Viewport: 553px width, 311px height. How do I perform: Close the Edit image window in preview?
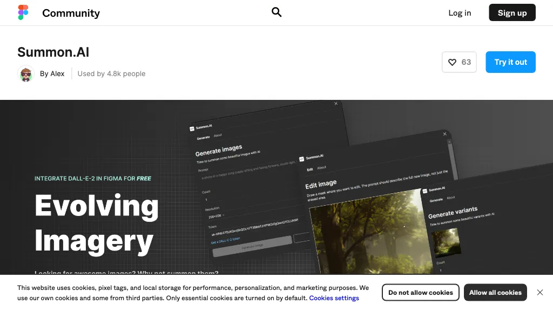[445, 134]
